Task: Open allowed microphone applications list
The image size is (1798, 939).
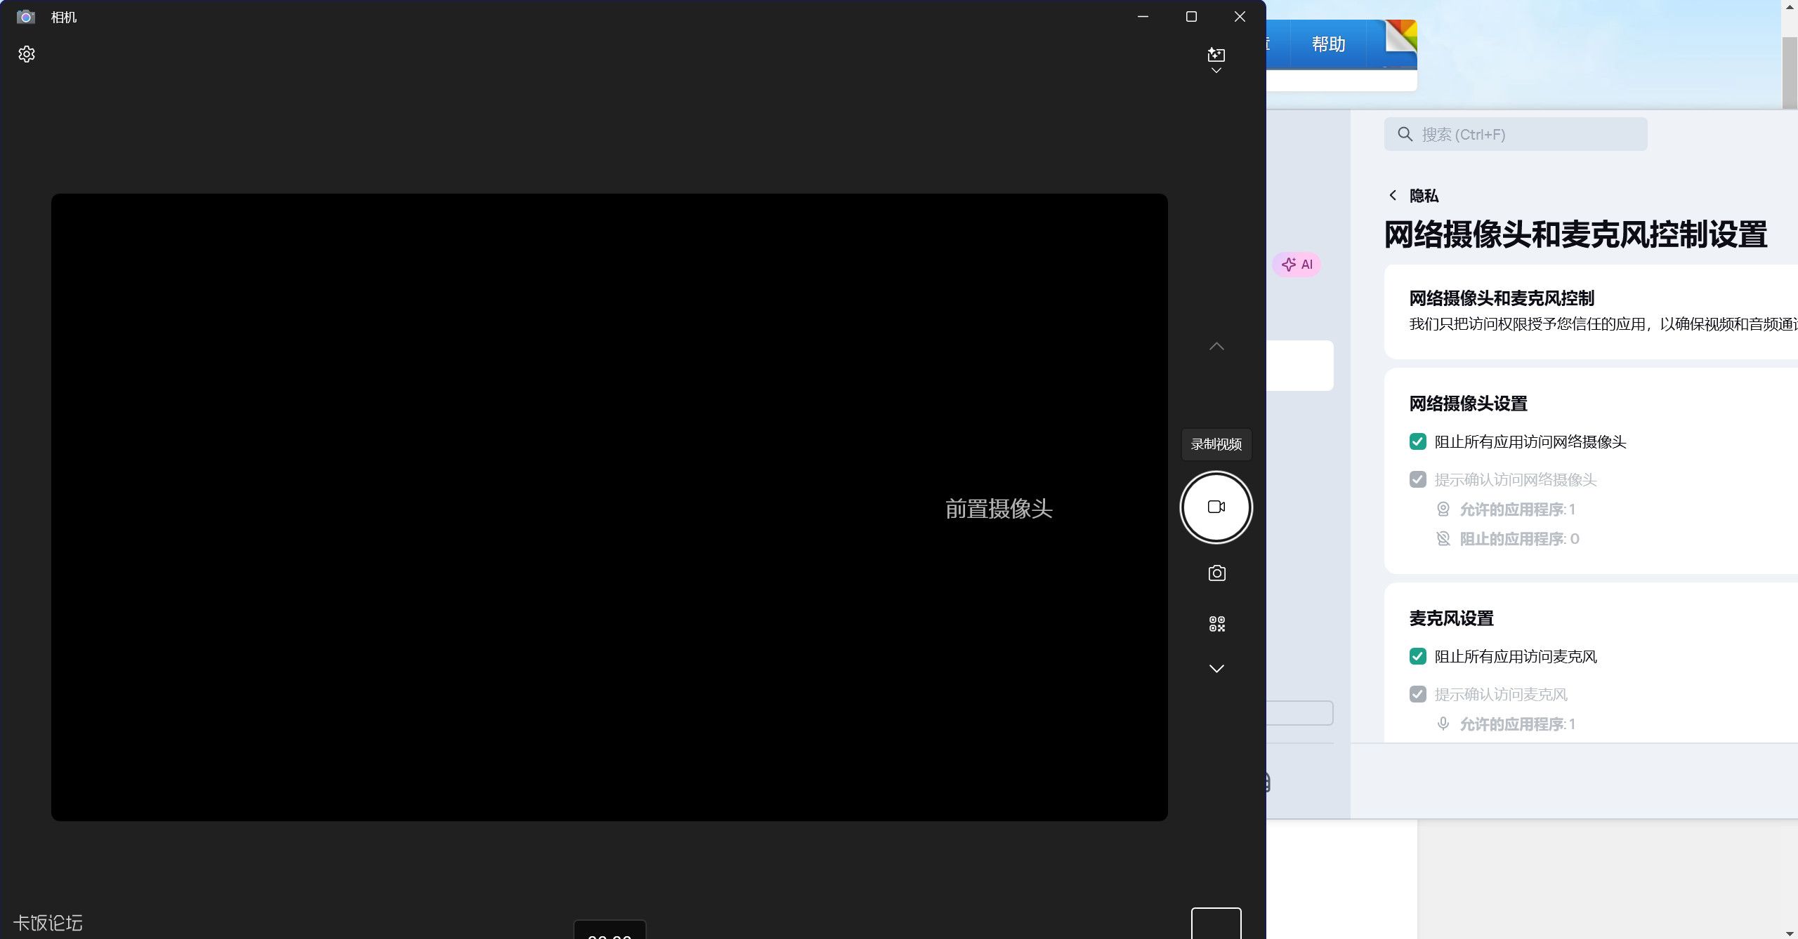Action: [1517, 724]
